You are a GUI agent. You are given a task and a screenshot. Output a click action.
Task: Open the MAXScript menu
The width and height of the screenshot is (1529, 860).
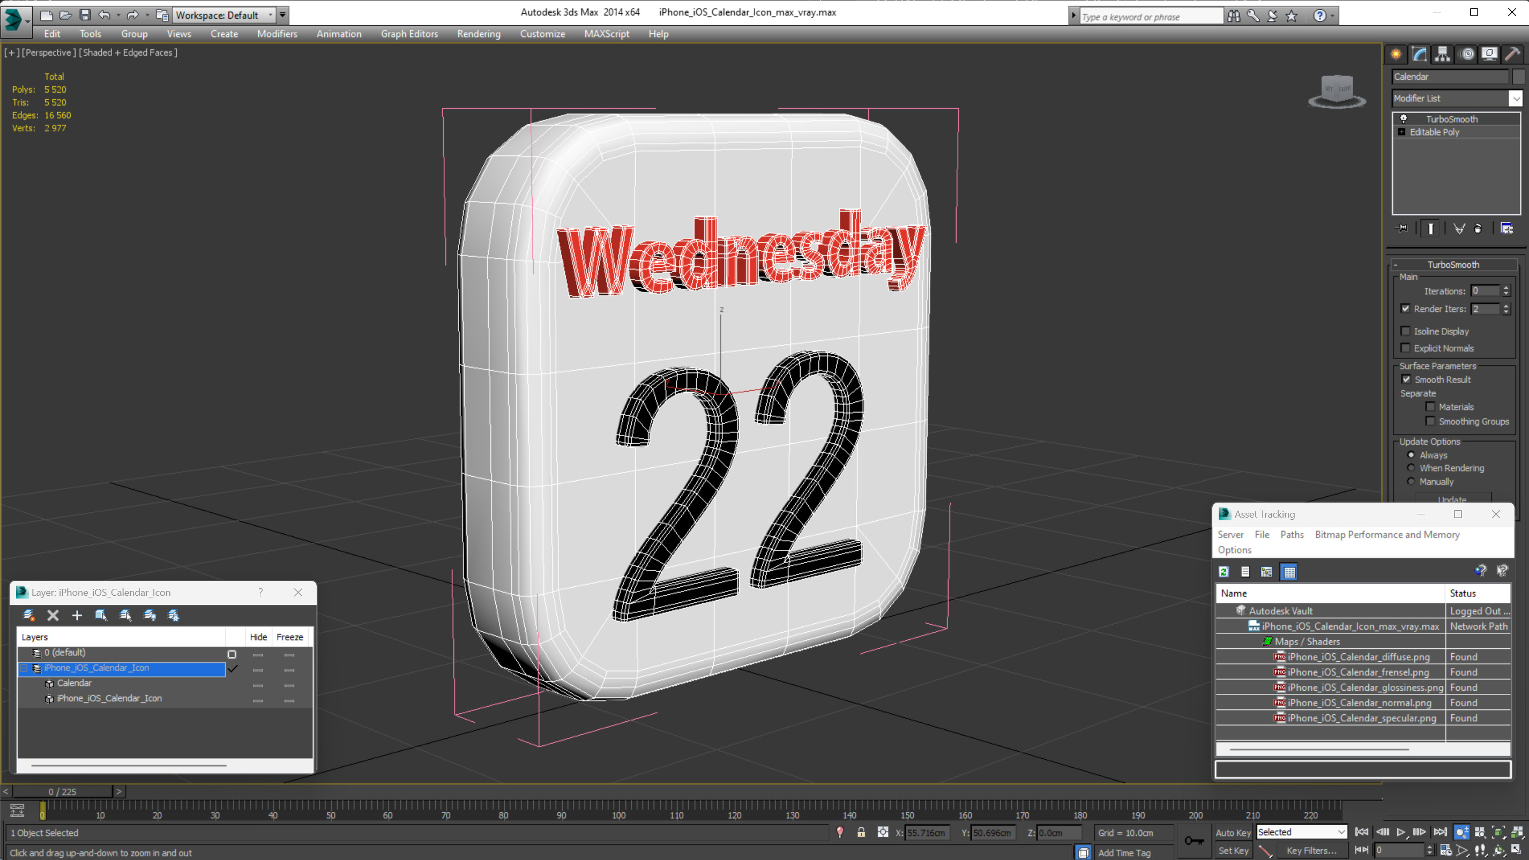[606, 34]
